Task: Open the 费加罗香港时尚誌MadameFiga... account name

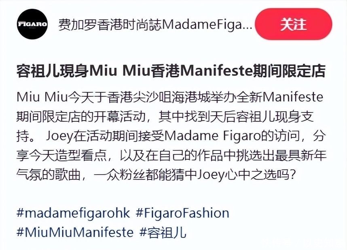Action: [x=155, y=25]
